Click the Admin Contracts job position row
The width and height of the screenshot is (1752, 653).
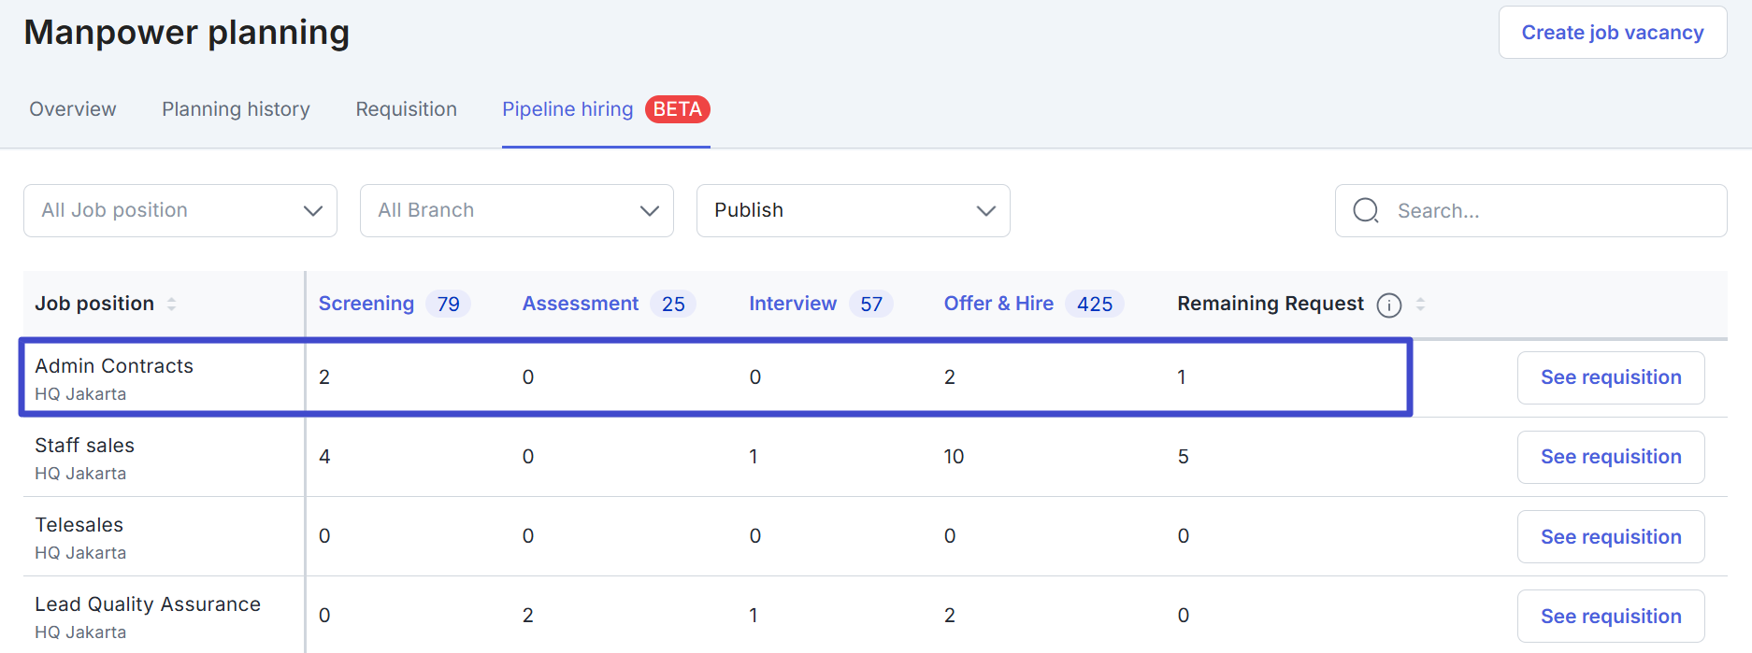pos(114,366)
